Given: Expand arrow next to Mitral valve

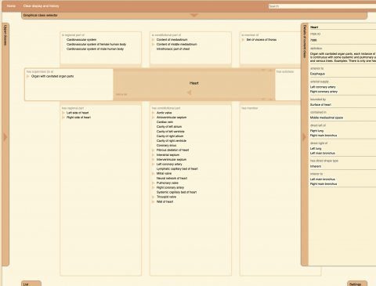Looking at the screenshot, I should 154,173.
